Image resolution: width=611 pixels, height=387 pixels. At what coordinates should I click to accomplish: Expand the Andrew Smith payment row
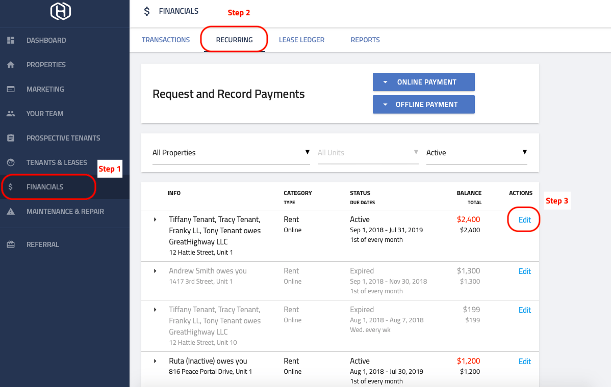(155, 270)
